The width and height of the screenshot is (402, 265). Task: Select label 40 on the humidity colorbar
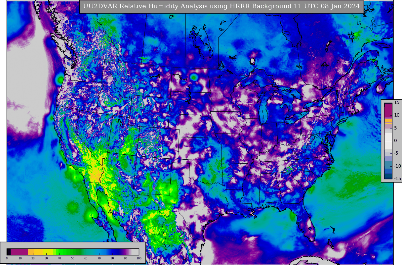click(60, 258)
